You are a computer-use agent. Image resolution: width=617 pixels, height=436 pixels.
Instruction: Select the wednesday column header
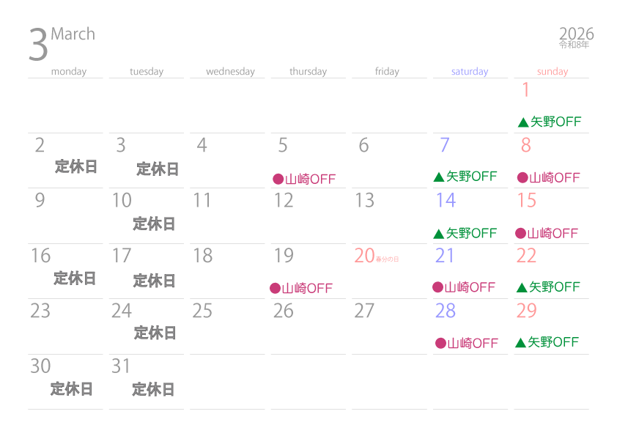230,72
